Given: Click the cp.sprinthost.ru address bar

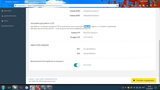Looking at the screenshot, I should [66, 5].
